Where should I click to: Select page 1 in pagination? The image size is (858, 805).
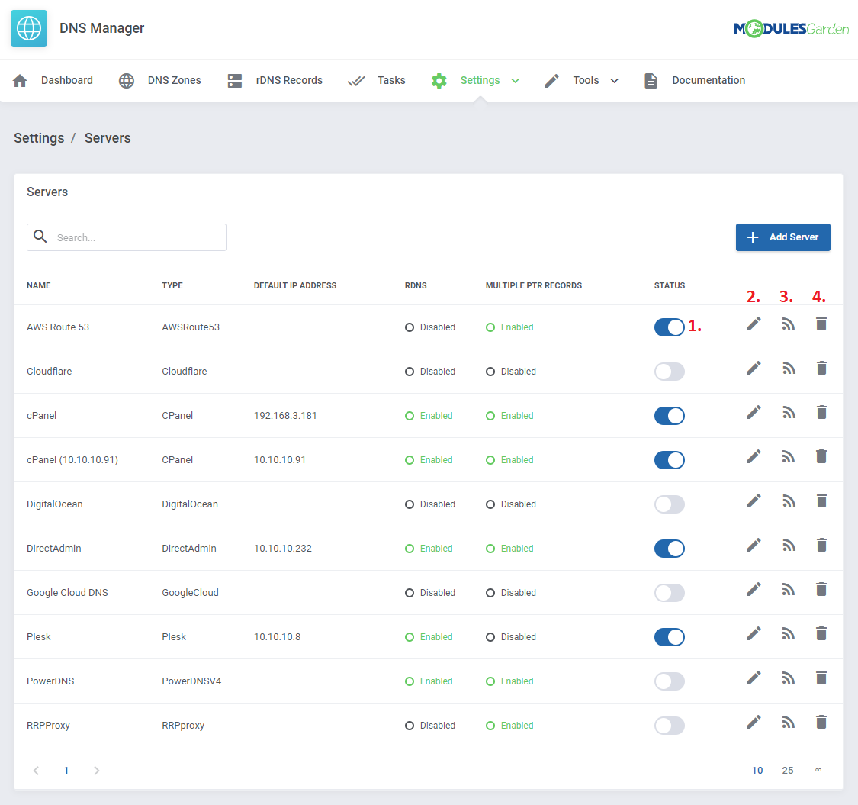(66, 771)
